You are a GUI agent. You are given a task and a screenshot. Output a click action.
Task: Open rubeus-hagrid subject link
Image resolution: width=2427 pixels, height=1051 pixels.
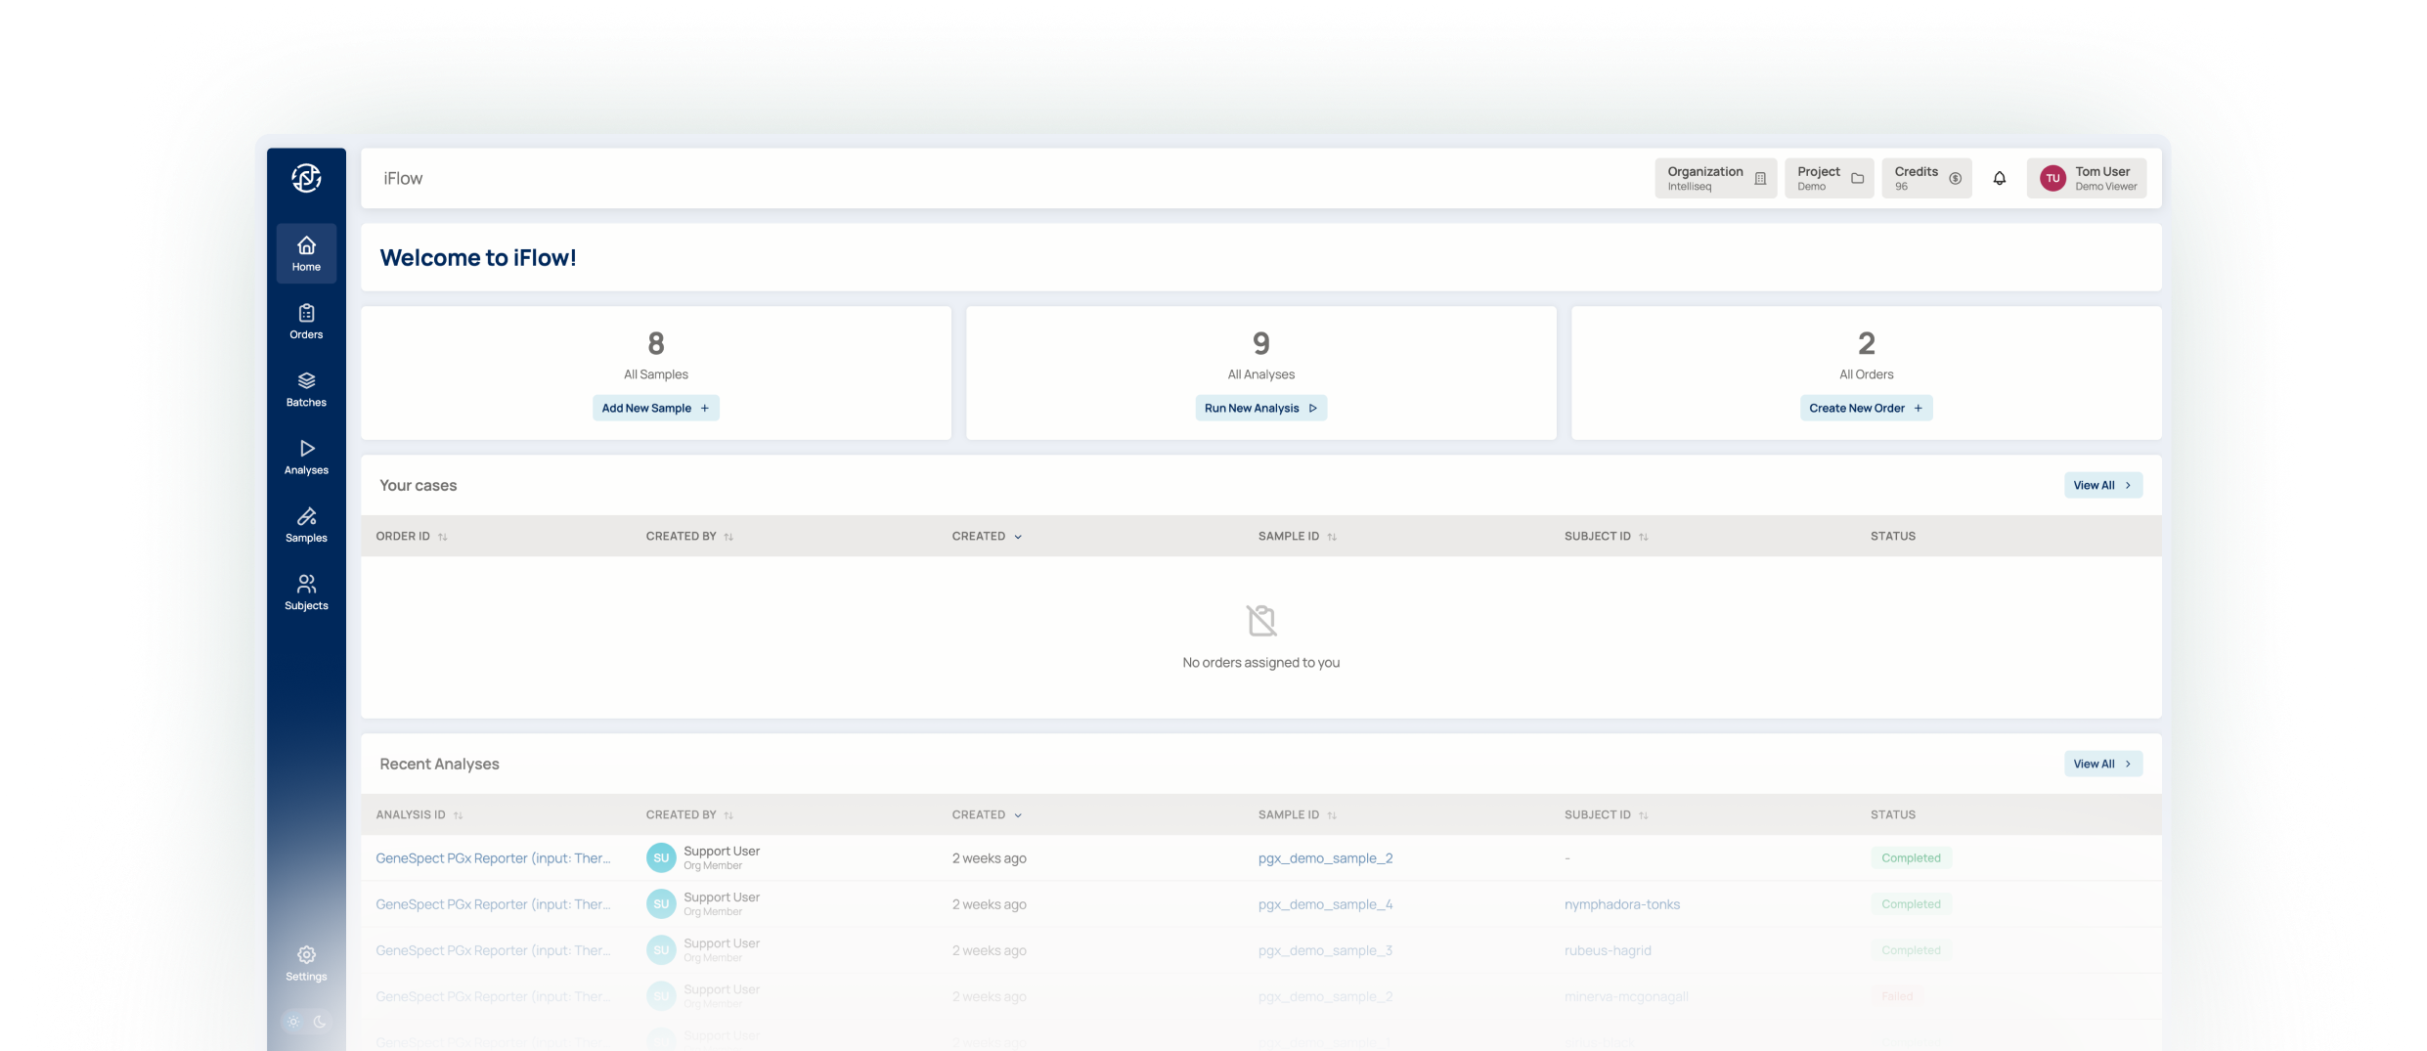(1608, 950)
